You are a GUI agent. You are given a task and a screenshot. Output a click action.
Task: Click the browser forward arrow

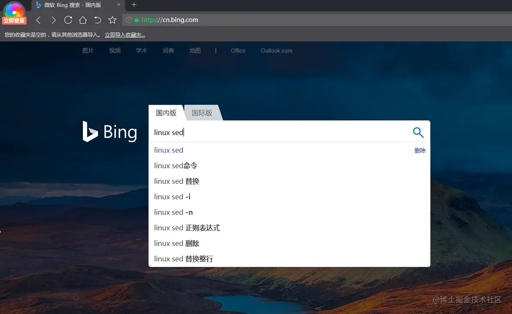tap(54, 20)
